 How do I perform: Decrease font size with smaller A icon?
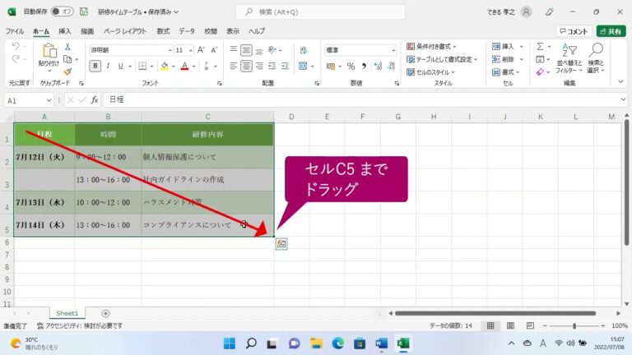click(214, 50)
